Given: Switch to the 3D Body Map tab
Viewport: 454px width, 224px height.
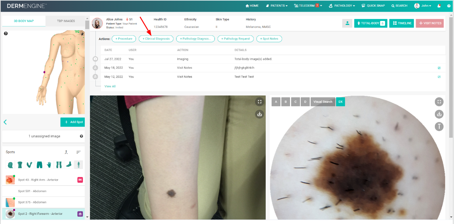Looking at the screenshot, I should tap(24, 21).
